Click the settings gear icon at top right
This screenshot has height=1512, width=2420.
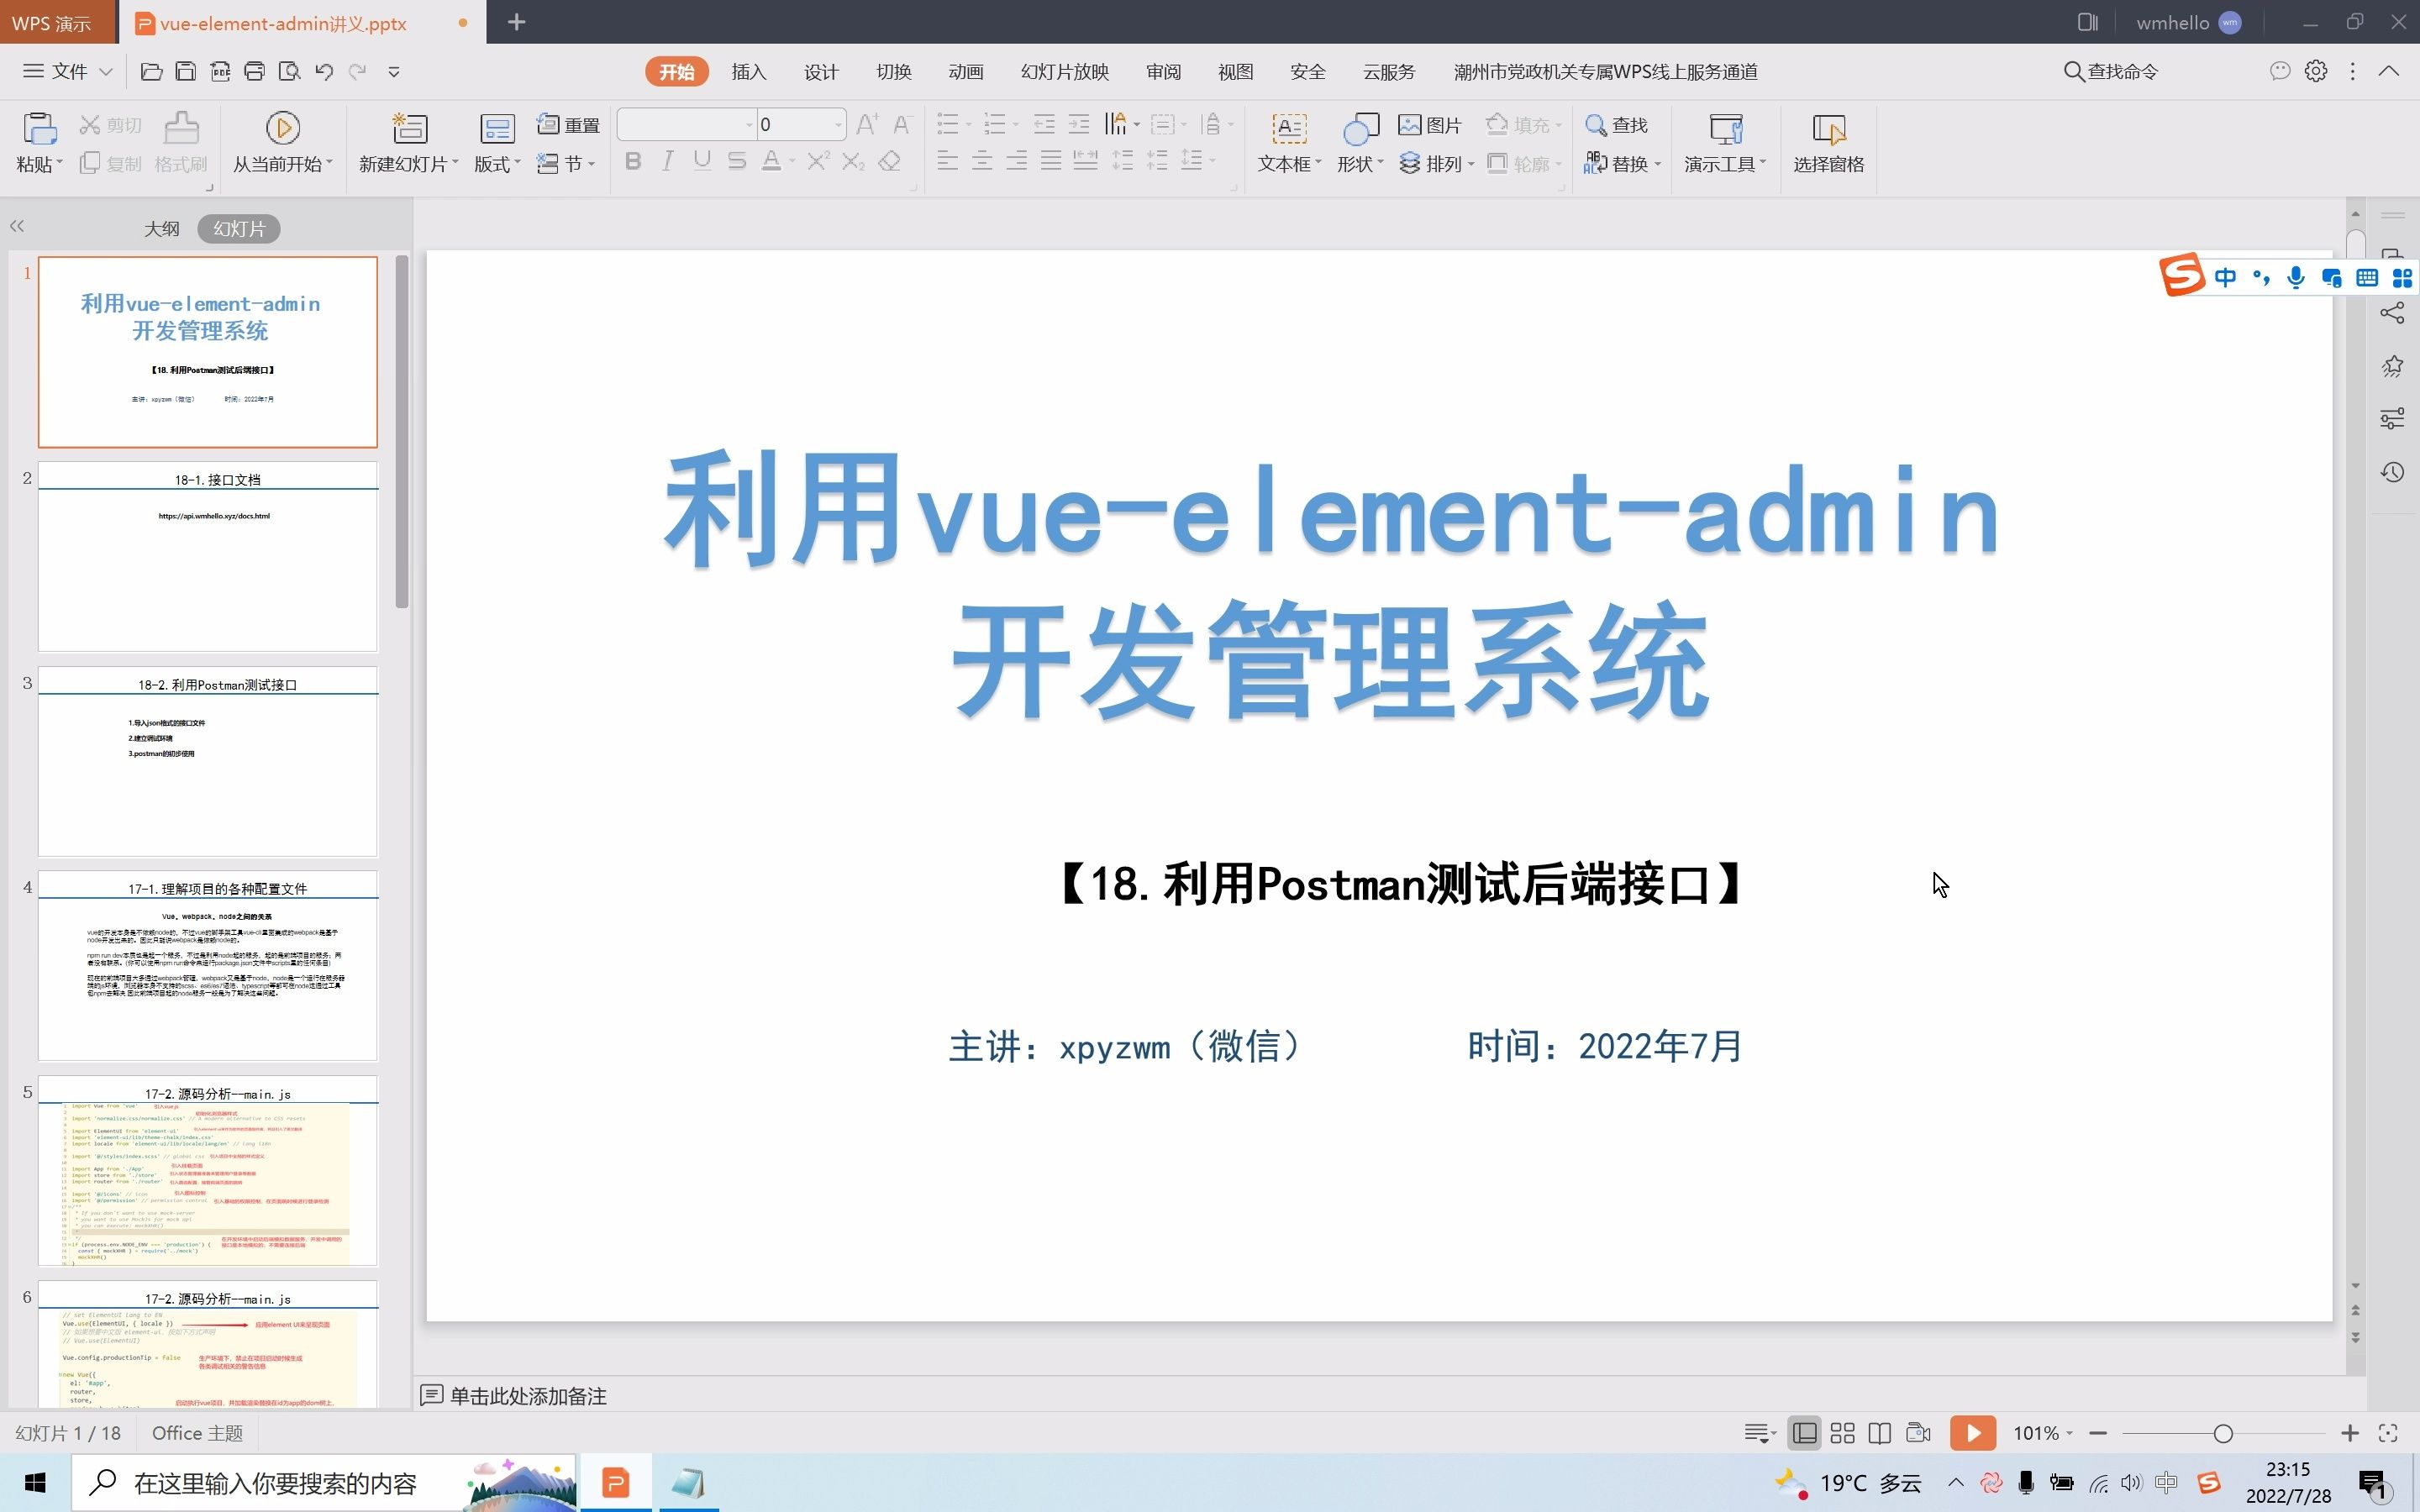[x=2316, y=71]
